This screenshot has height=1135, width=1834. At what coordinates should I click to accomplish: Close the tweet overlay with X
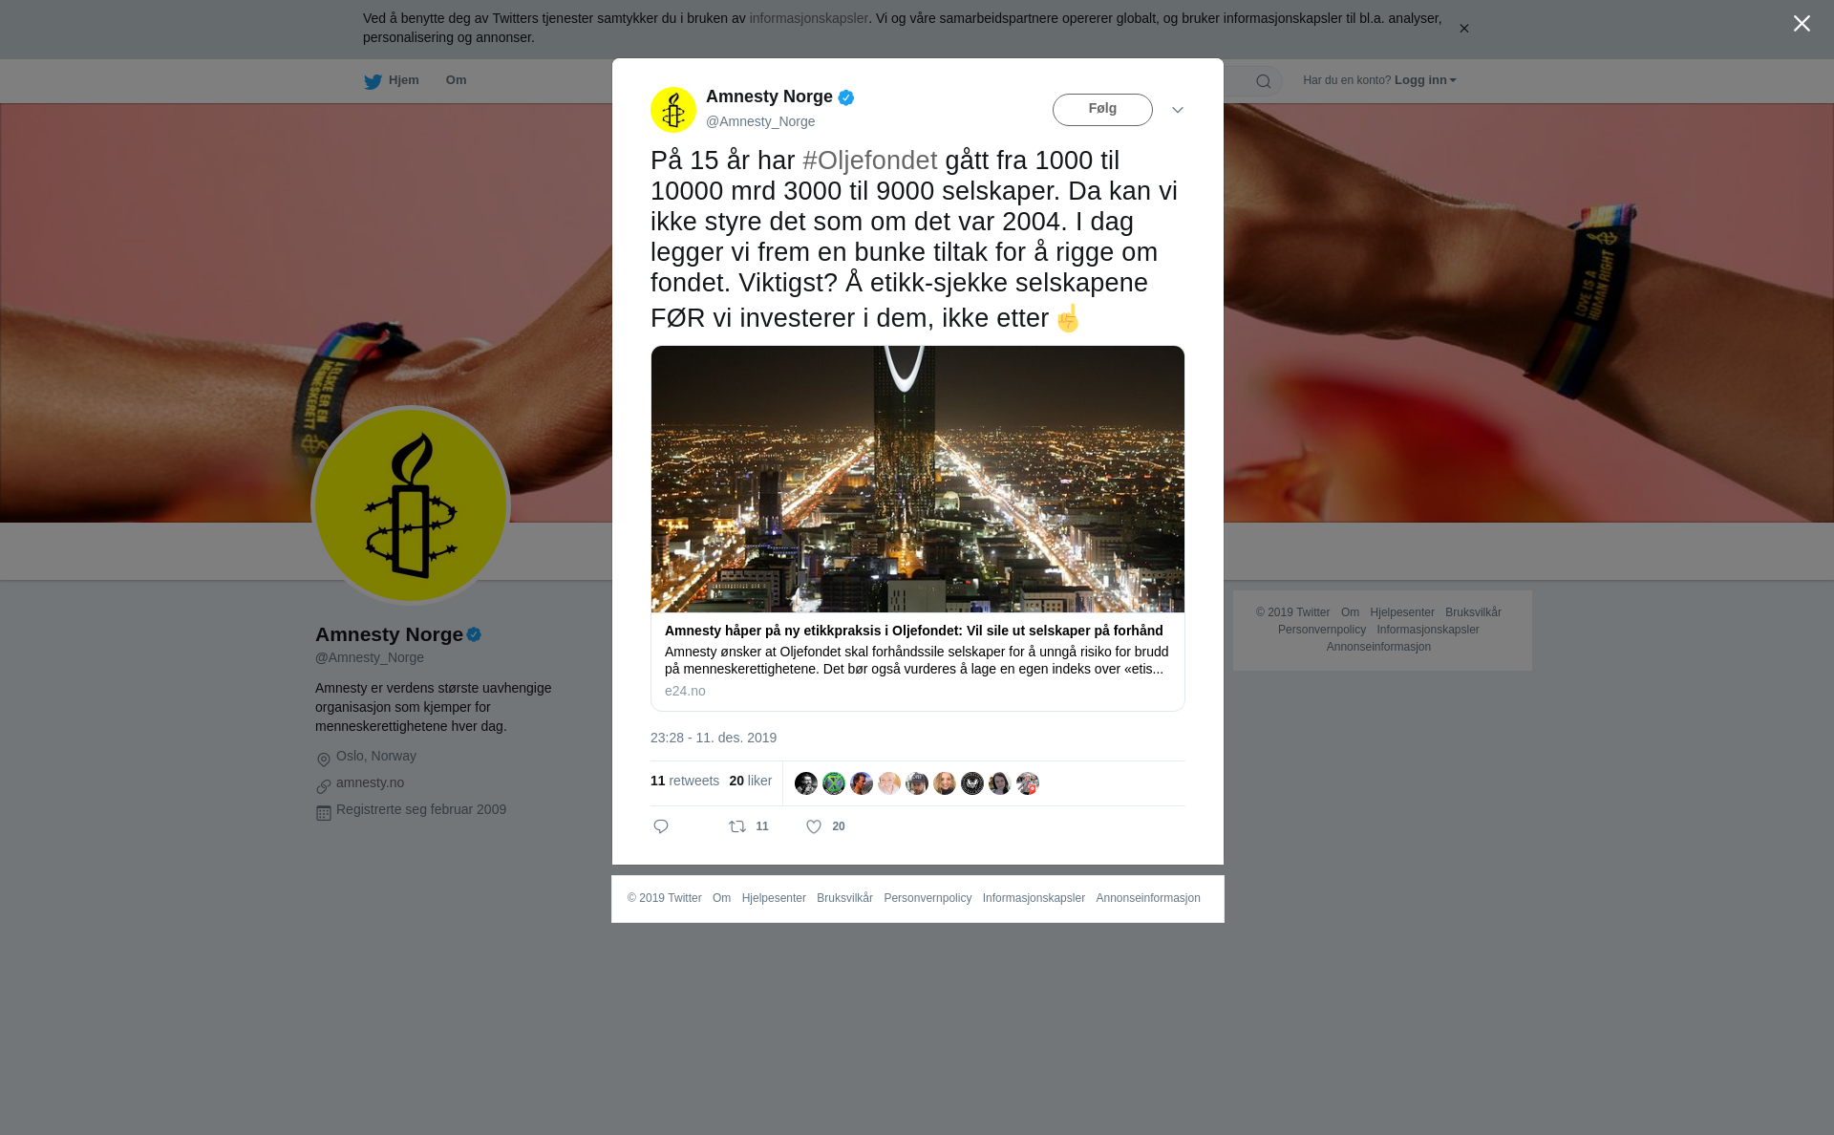click(1802, 24)
